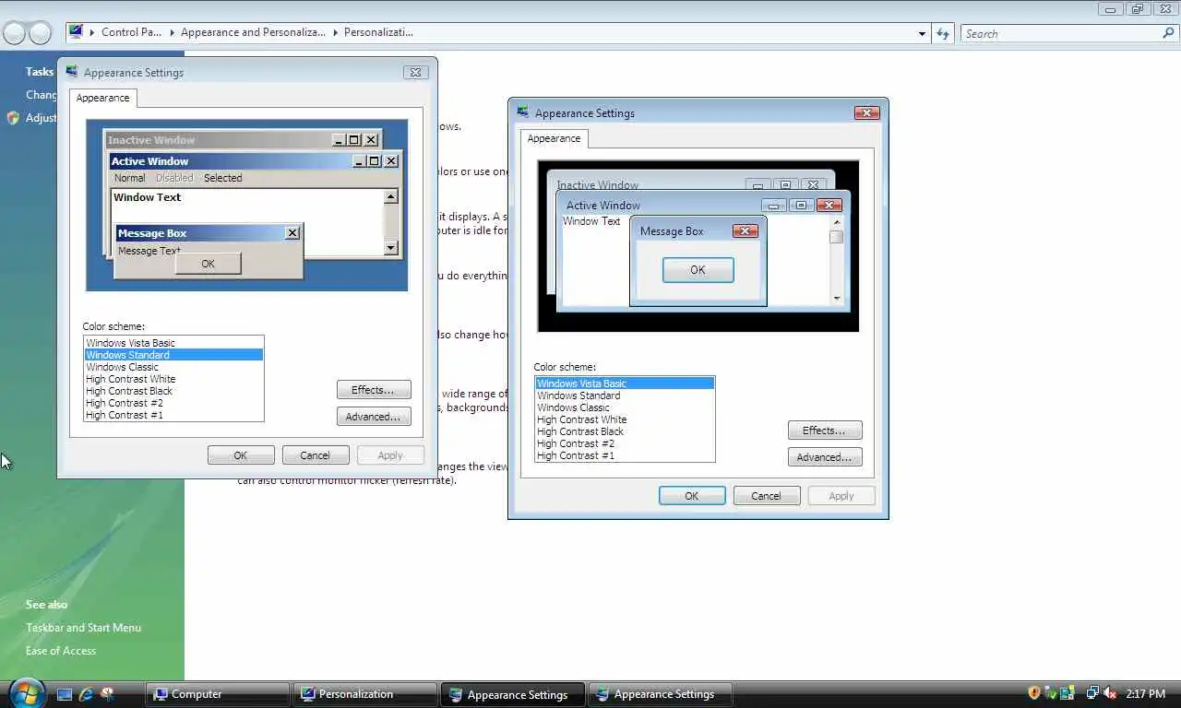Screen dimensions: 1181x708
Task: Open Effects... in the right Appearance Settings window
Action: (x=825, y=431)
